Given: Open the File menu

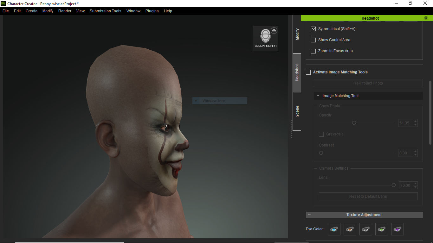Looking at the screenshot, I should point(6,11).
